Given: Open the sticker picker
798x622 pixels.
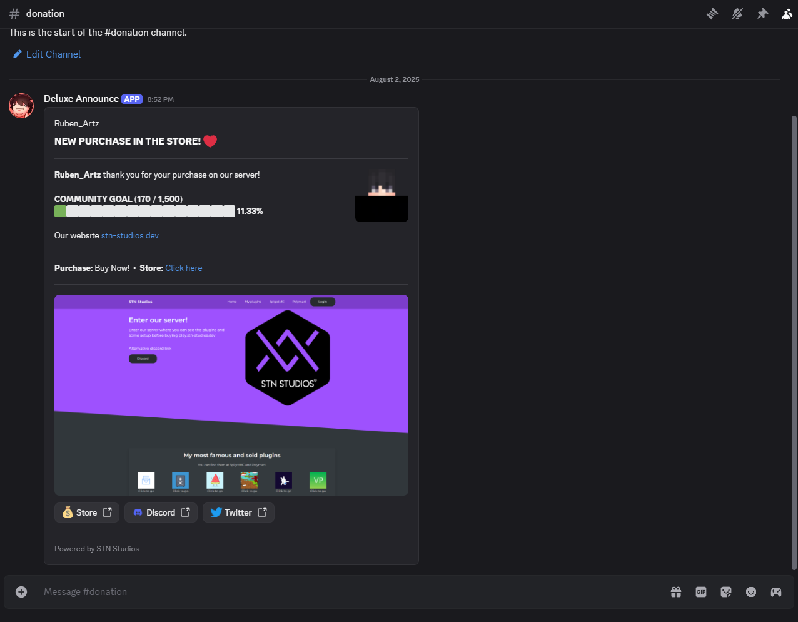Looking at the screenshot, I should click(x=726, y=592).
